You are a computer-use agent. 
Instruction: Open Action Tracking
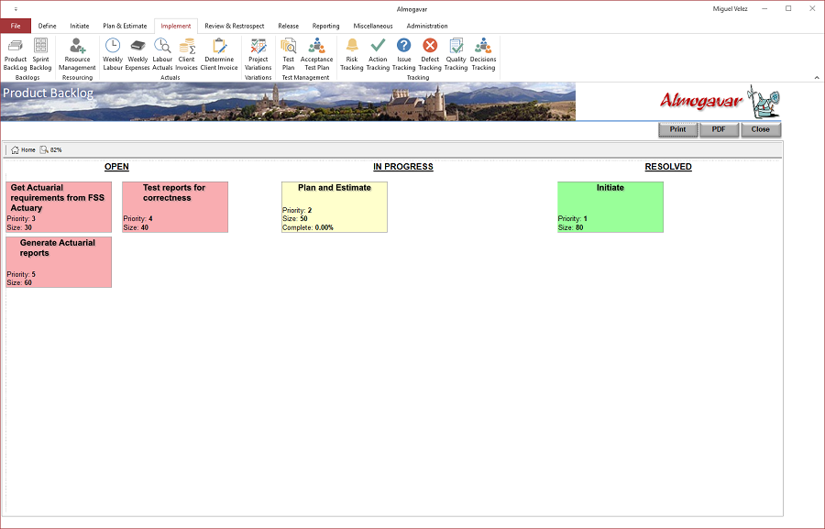(378, 54)
